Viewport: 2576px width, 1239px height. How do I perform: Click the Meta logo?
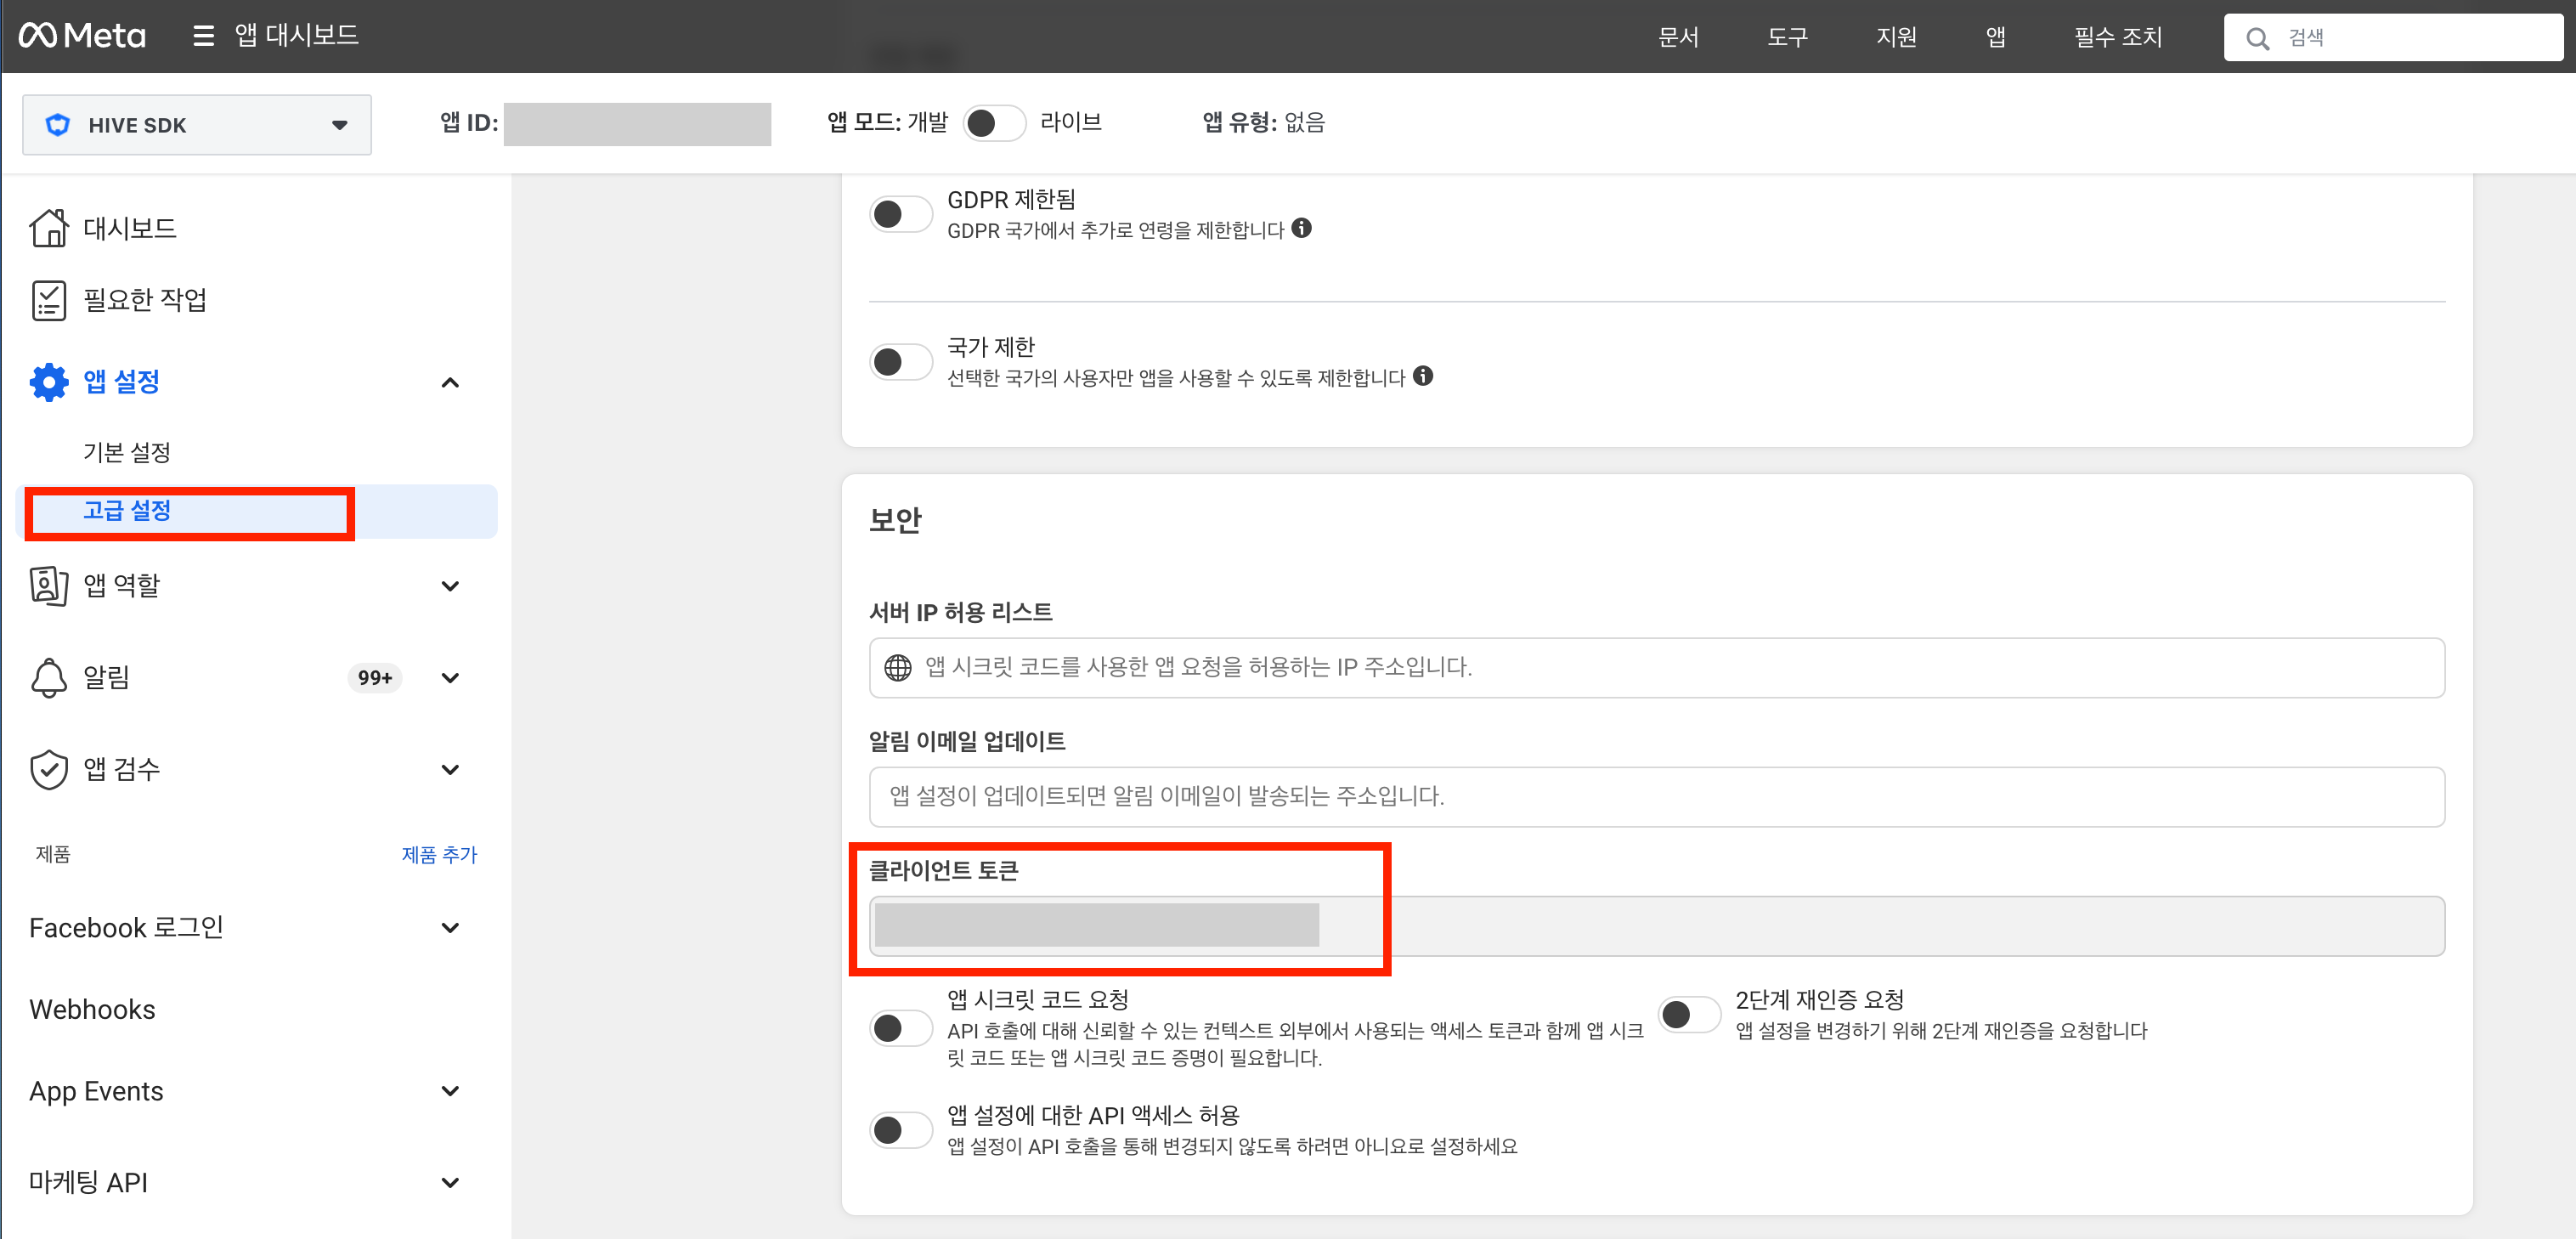pos(82,36)
